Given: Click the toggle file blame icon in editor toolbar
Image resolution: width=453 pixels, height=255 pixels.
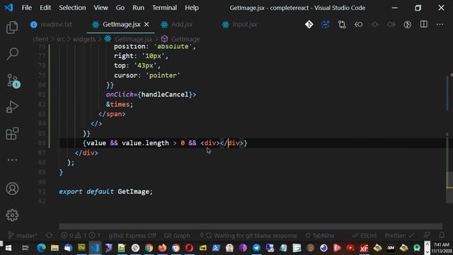Looking at the screenshot, I should (x=326, y=24).
